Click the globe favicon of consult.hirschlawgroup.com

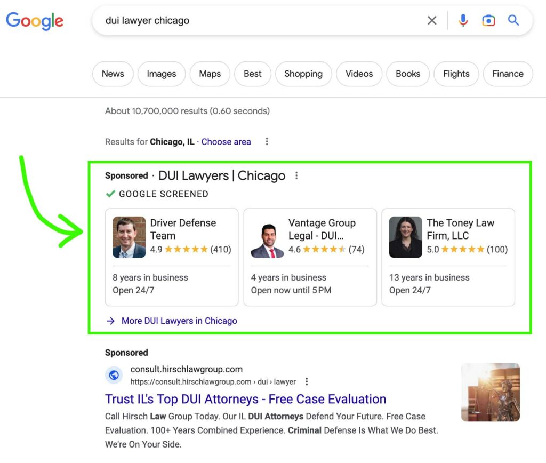click(114, 375)
